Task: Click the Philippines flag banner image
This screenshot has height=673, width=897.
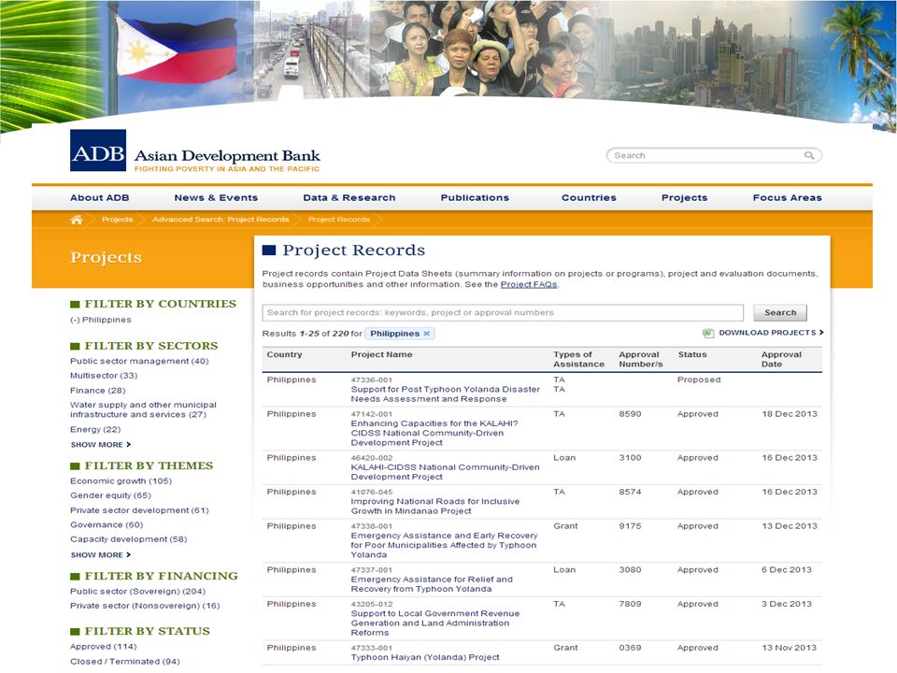Action: click(x=178, y=51)
